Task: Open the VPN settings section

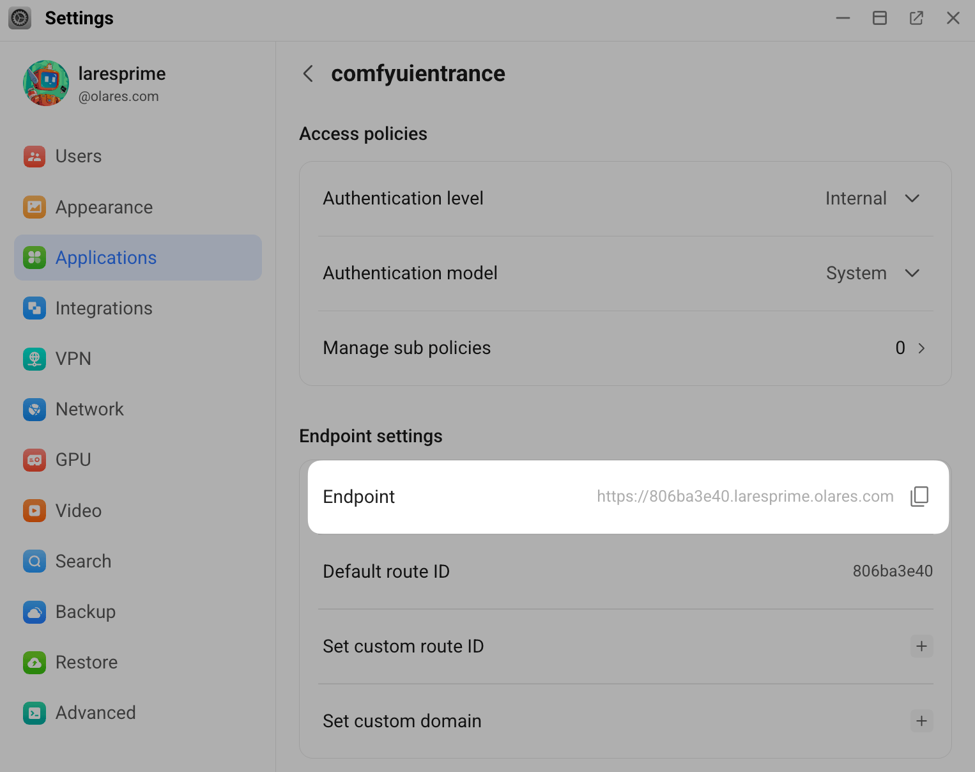Action: [x=73, y=359]
